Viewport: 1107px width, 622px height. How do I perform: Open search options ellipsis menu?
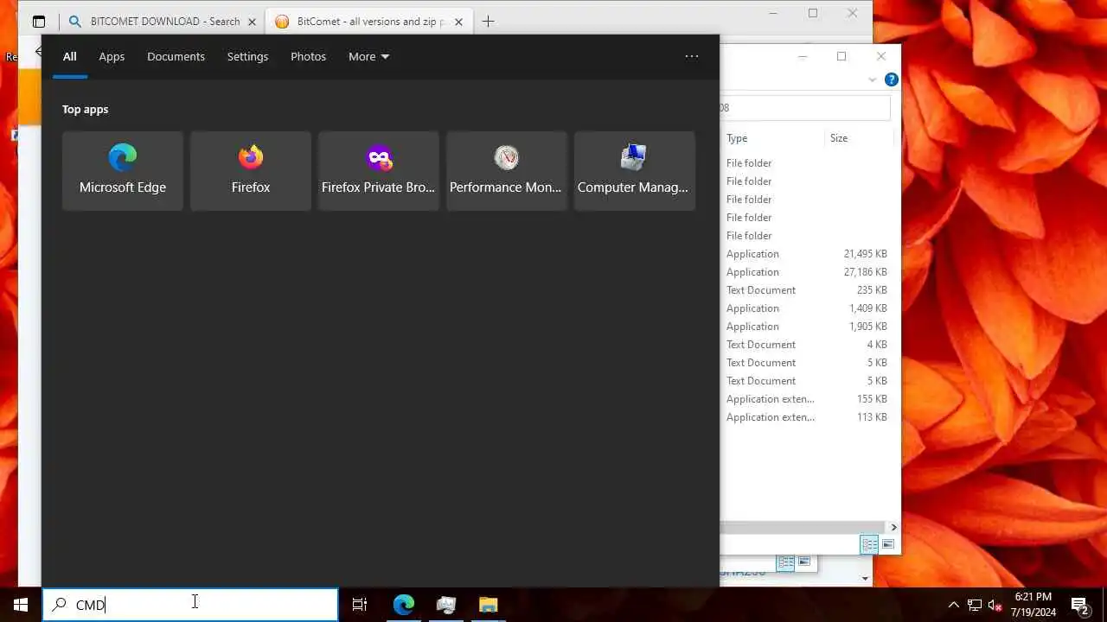click(x=691, y=56)
